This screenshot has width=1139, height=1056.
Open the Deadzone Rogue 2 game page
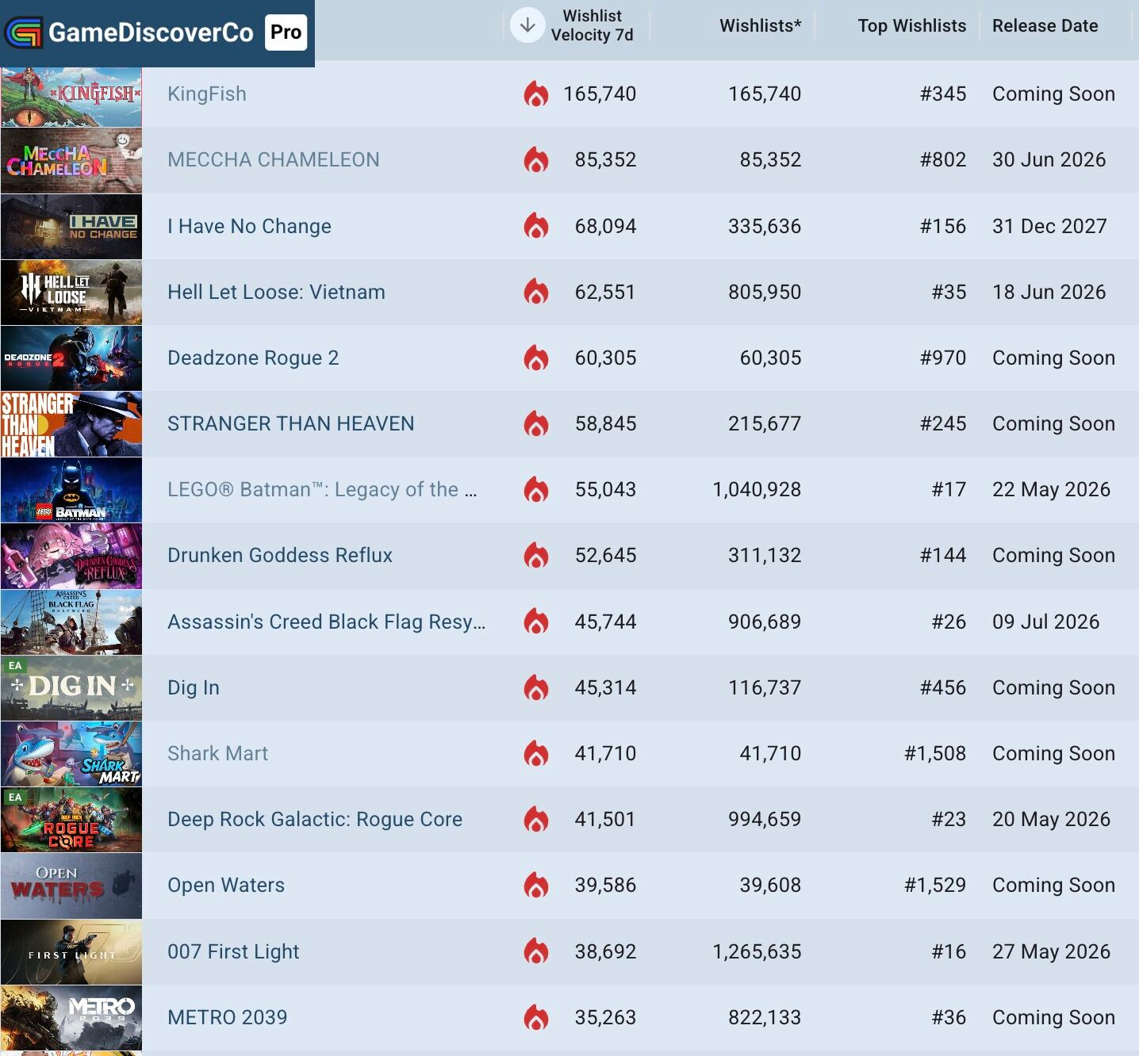coord(253,358)
